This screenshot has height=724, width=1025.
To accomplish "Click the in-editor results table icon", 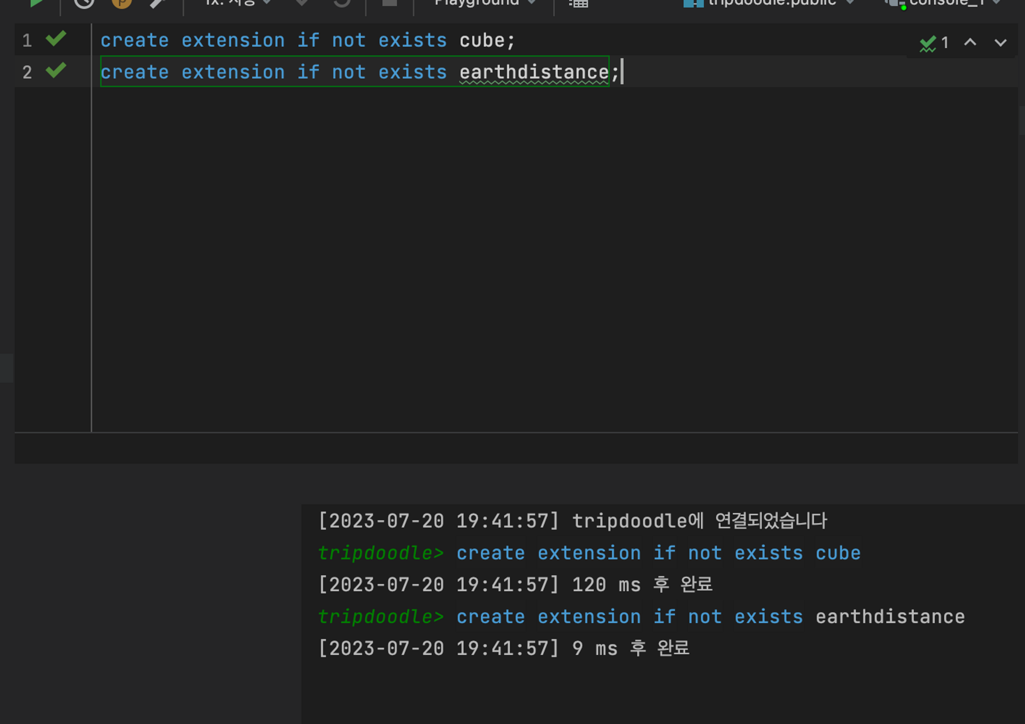I will click(578, 3).
